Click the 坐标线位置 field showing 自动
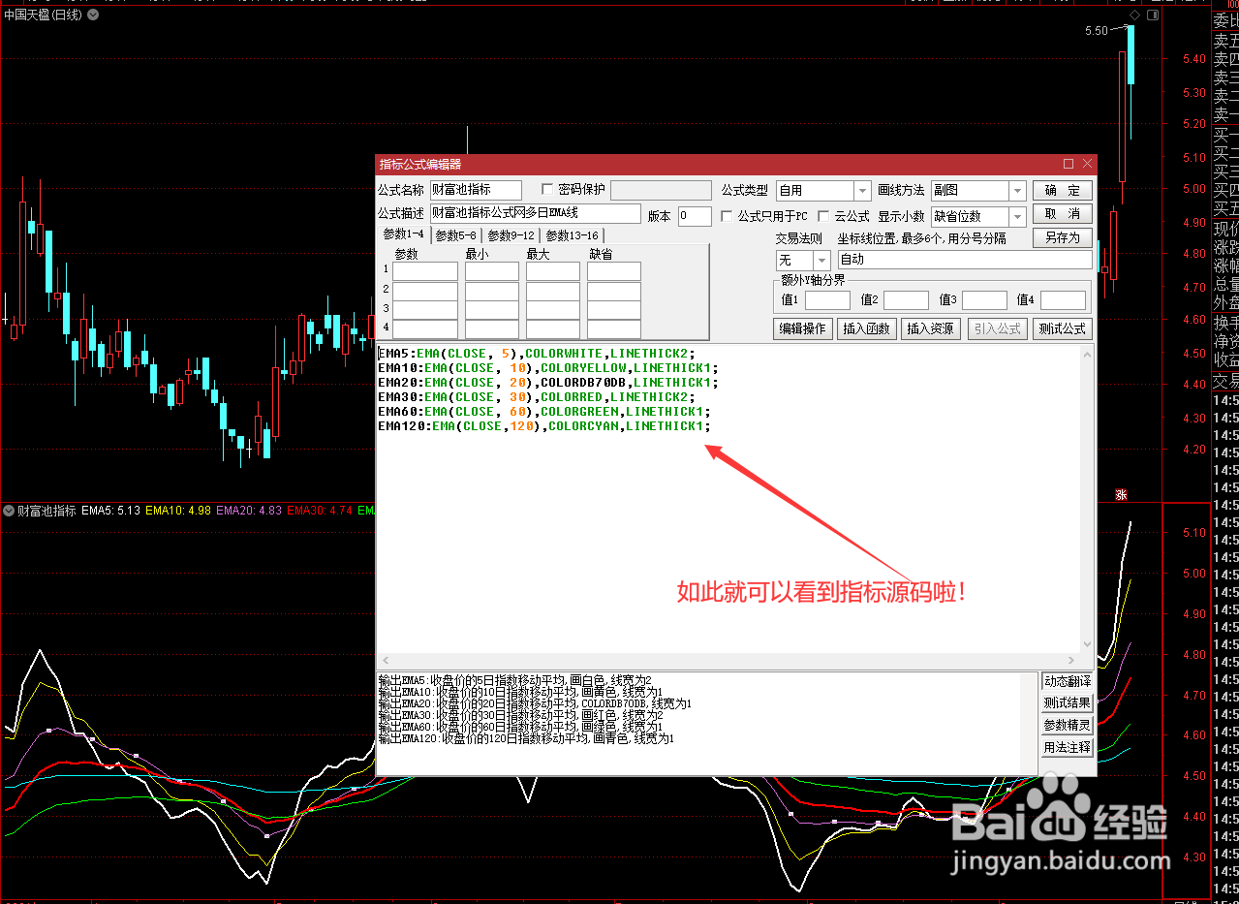The image size is (1239, 904). click(965, 260)
